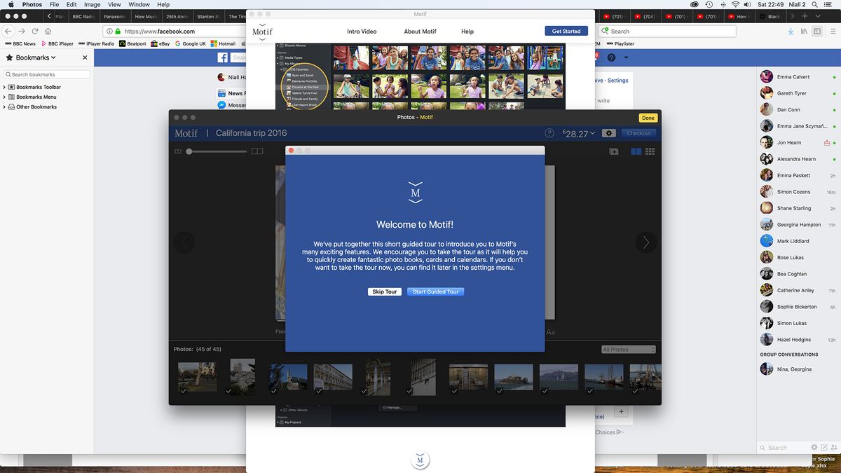The width and height of the screenshot is (841, 473).
Task: Click the add page icon in Motif
Action: 613,151
